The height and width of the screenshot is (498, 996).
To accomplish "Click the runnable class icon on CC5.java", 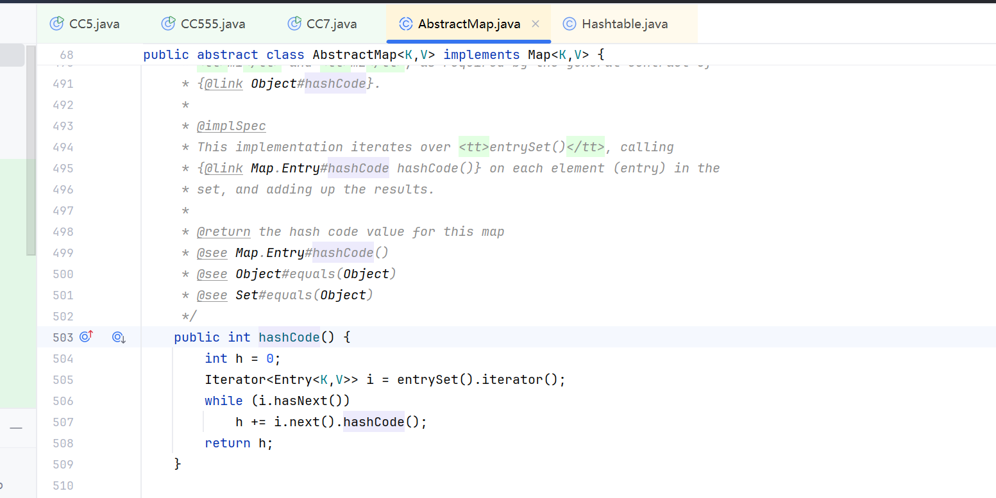I will [x=57, y=24].
